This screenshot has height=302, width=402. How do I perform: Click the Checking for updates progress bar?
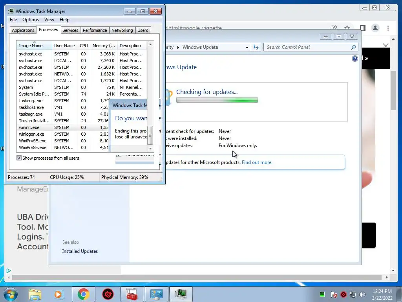217,100
